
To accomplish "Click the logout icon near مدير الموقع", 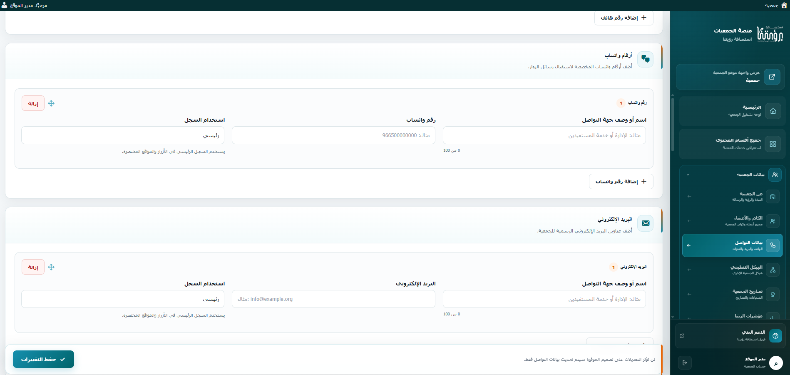I will tap(685, 363).
